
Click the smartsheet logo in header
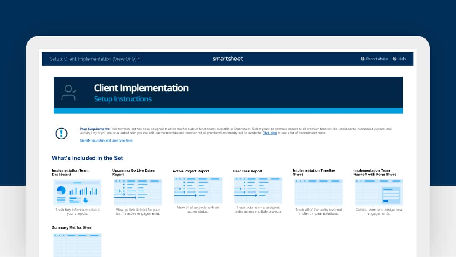click(x=228, y=59)
